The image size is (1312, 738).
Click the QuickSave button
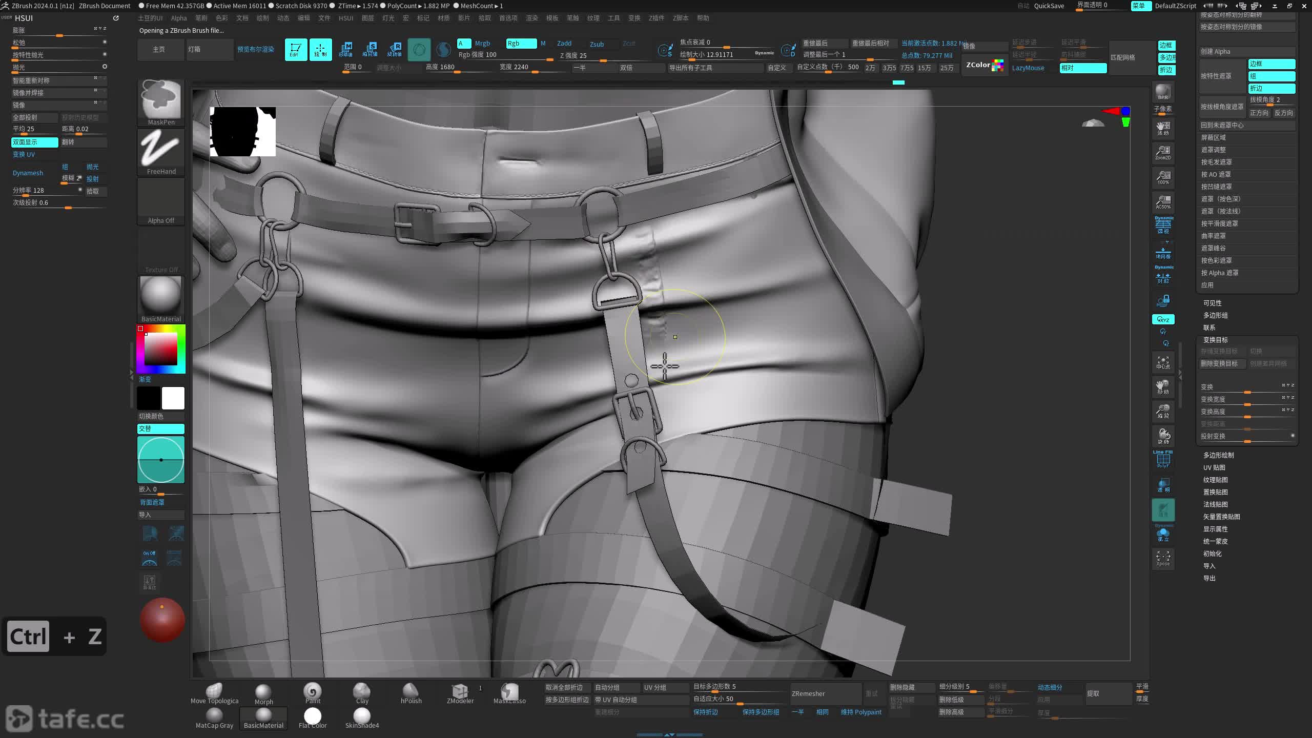click(1049, 6)
